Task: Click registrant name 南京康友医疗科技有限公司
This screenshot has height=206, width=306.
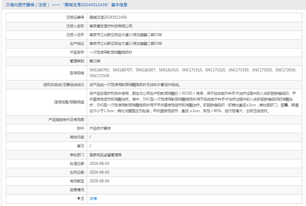Action: 111,26
